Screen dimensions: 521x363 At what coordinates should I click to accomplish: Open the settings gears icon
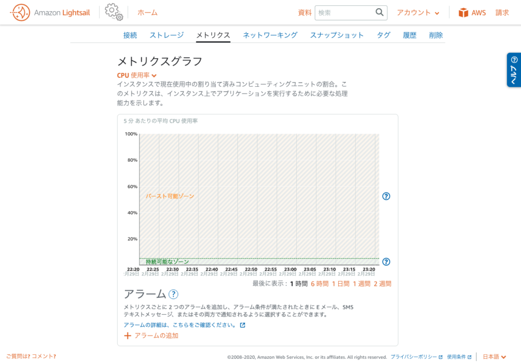tap(114, 12)
